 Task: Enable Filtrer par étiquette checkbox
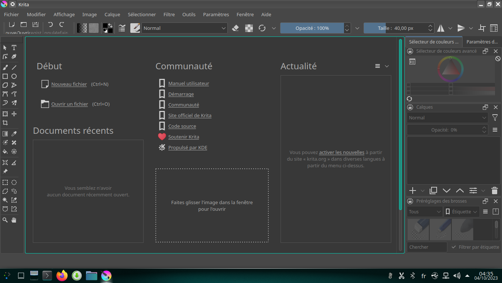(x=454, y=247)
